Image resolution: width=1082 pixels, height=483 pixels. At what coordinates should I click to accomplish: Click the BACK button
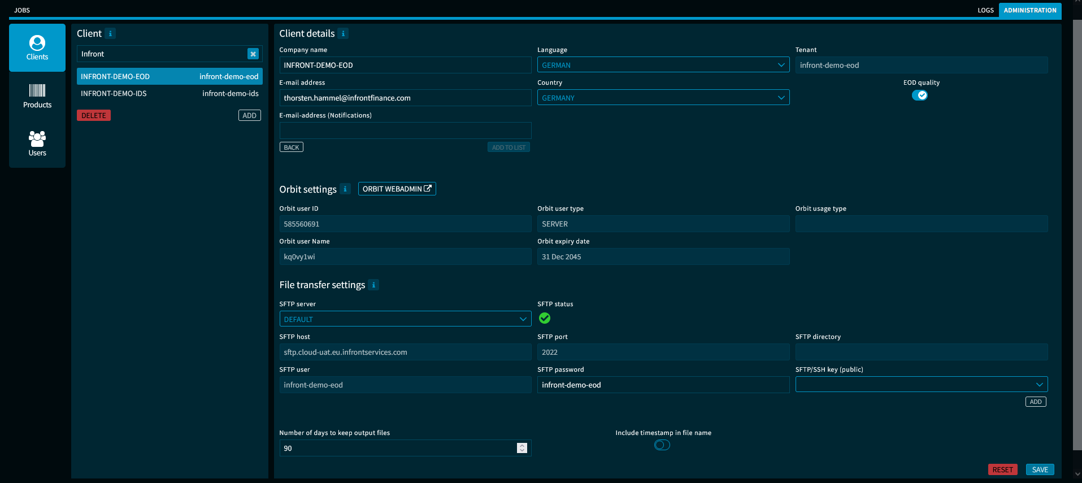click(x=292, y=147)
